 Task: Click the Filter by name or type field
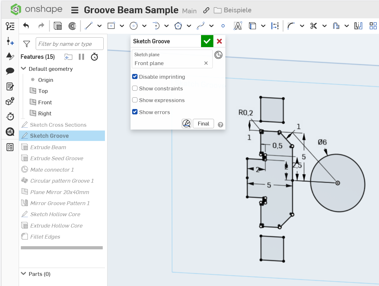(70, 44)
